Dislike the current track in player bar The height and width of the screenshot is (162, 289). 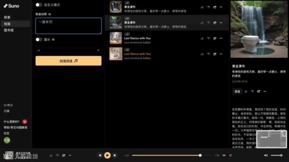click(57, 156)
